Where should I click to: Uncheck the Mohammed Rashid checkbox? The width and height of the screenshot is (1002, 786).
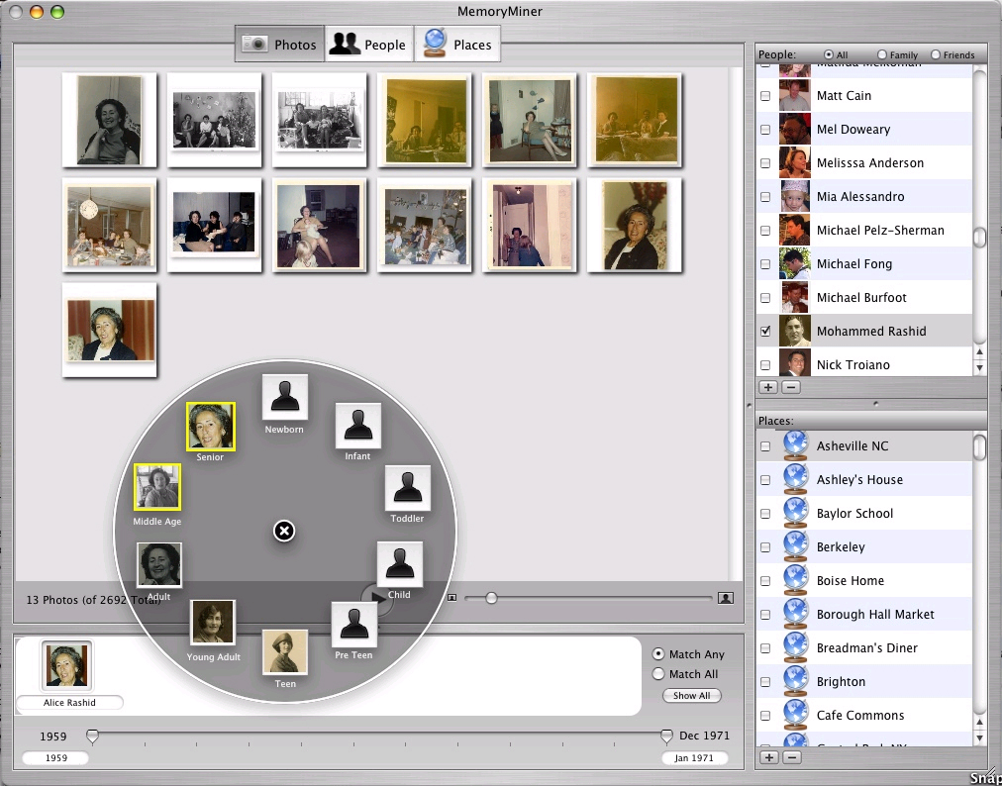(765, 331)
